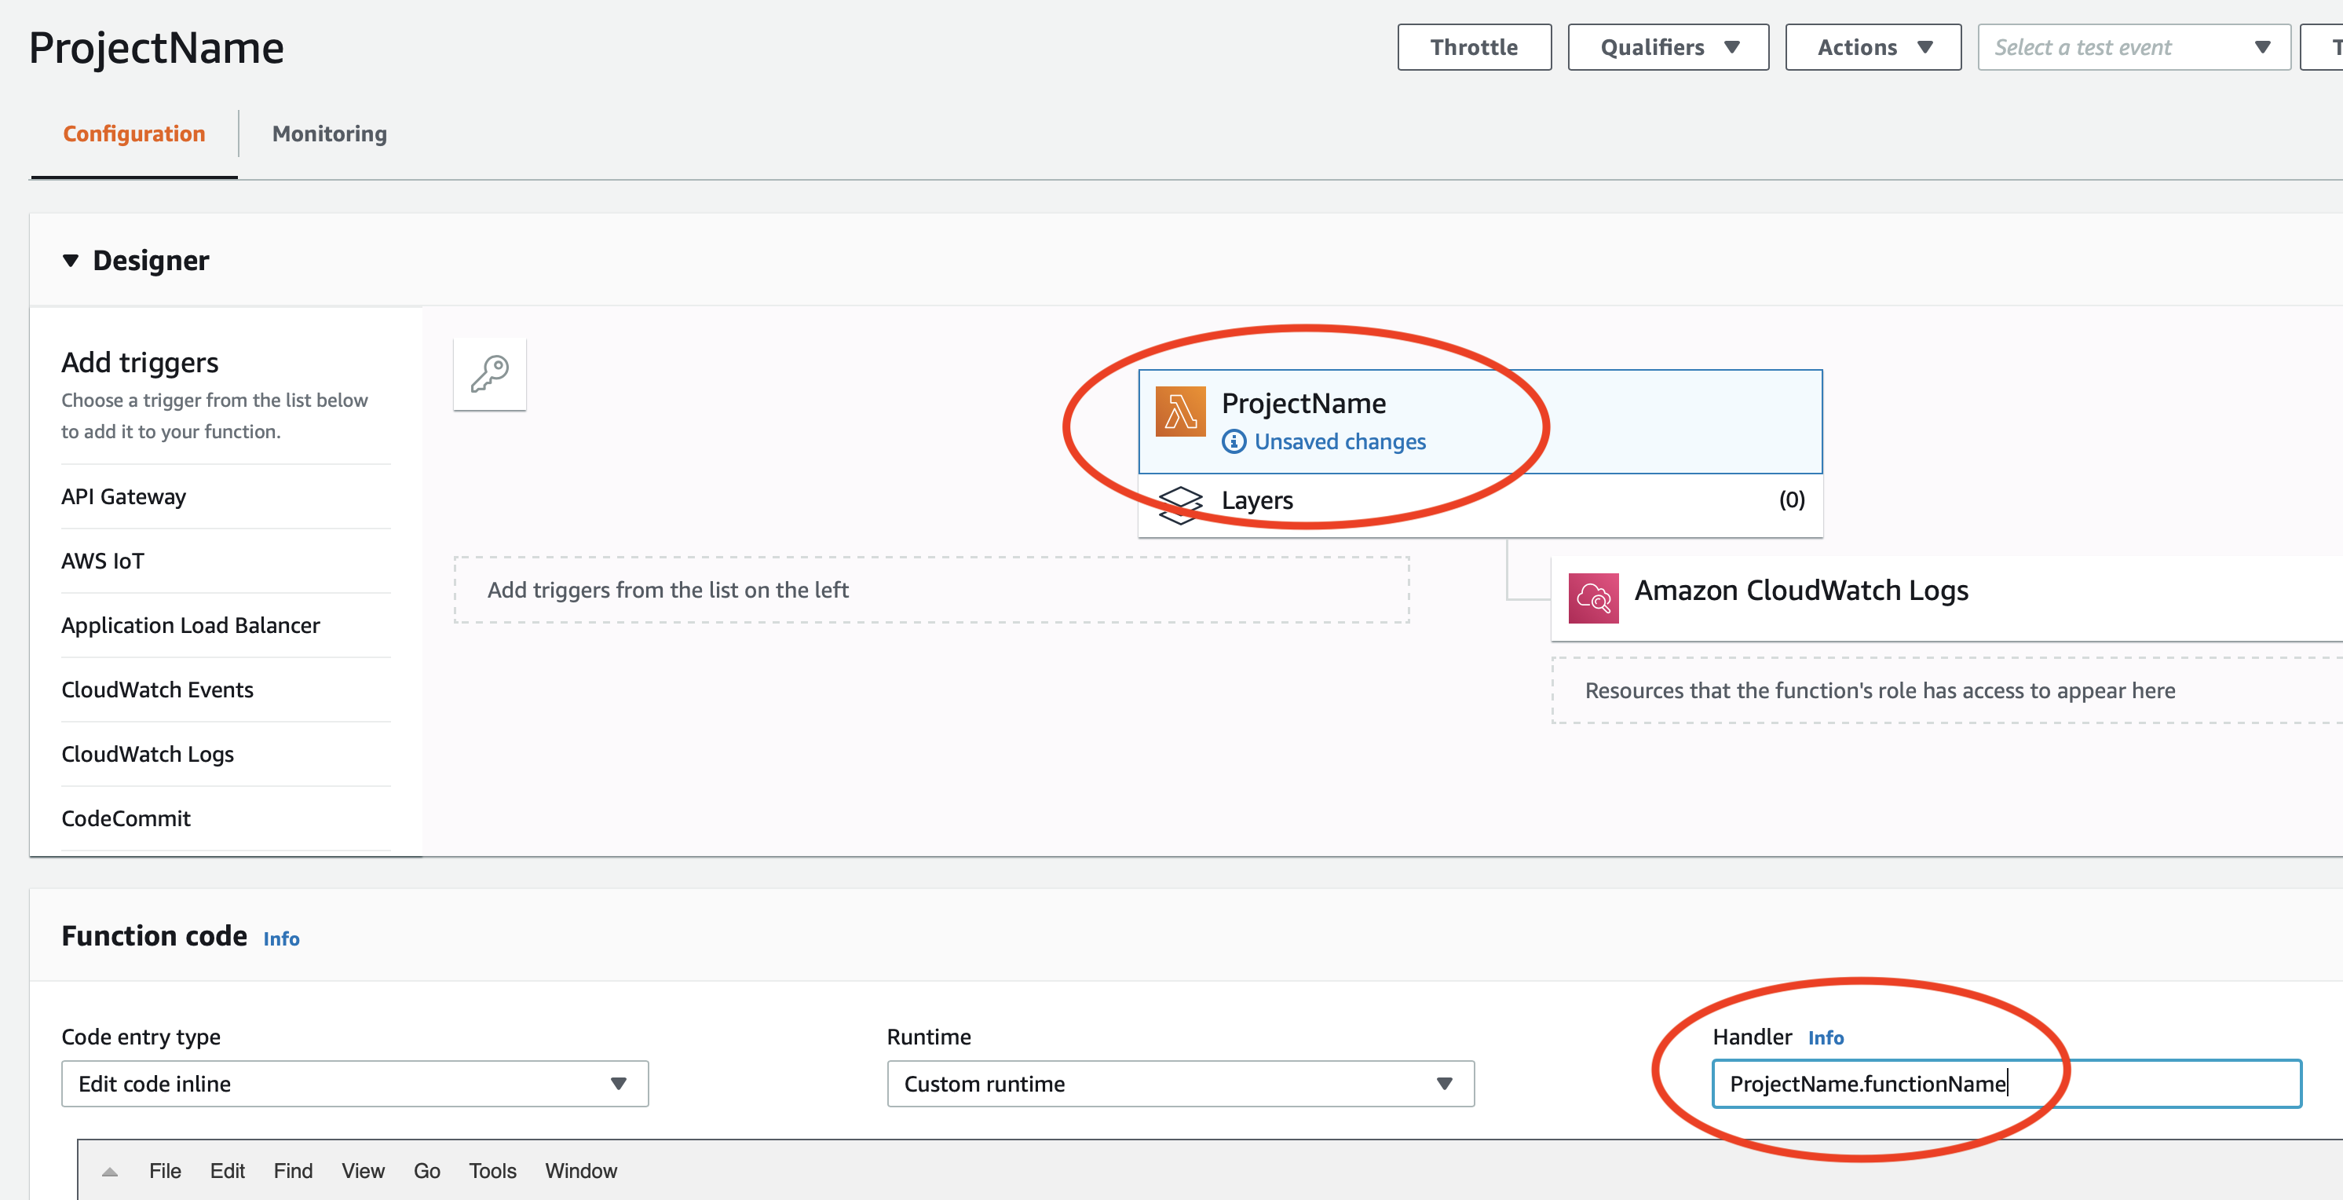Screen dimensions: 2343x1200
Task: Open the Actions dropdown
Action: [x=1872, y=47]
